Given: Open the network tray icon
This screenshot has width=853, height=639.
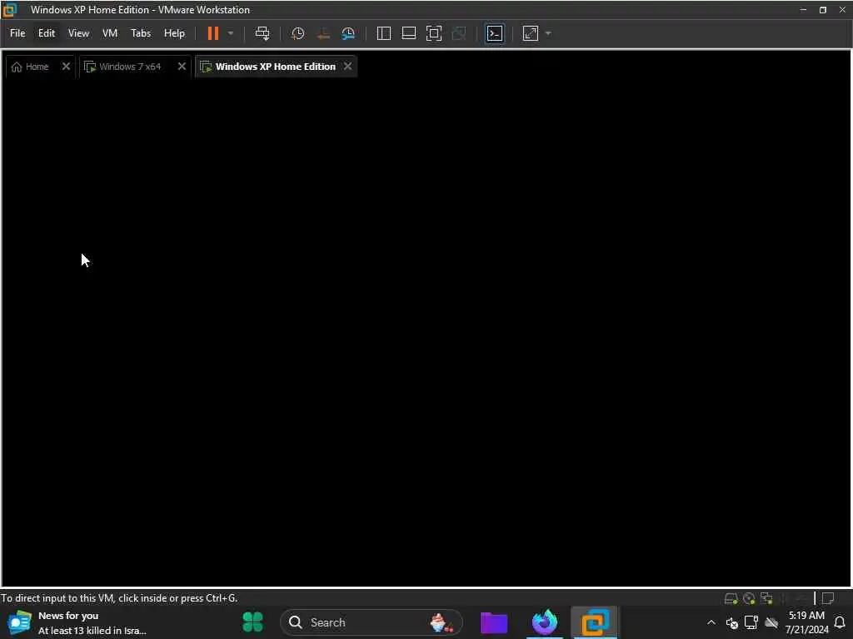Looking at the screenshot, I should pyautogui.click(x=751, y=622).
